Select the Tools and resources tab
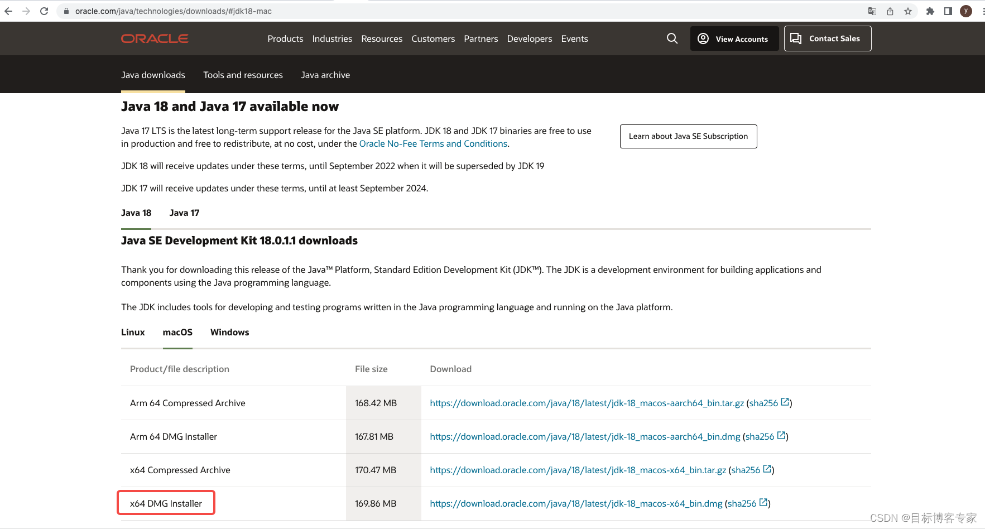The image size is (985, 529). [243, 75]
